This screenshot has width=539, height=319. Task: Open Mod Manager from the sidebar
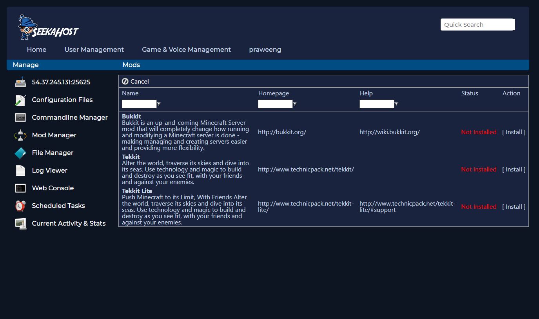click(54, 135)
